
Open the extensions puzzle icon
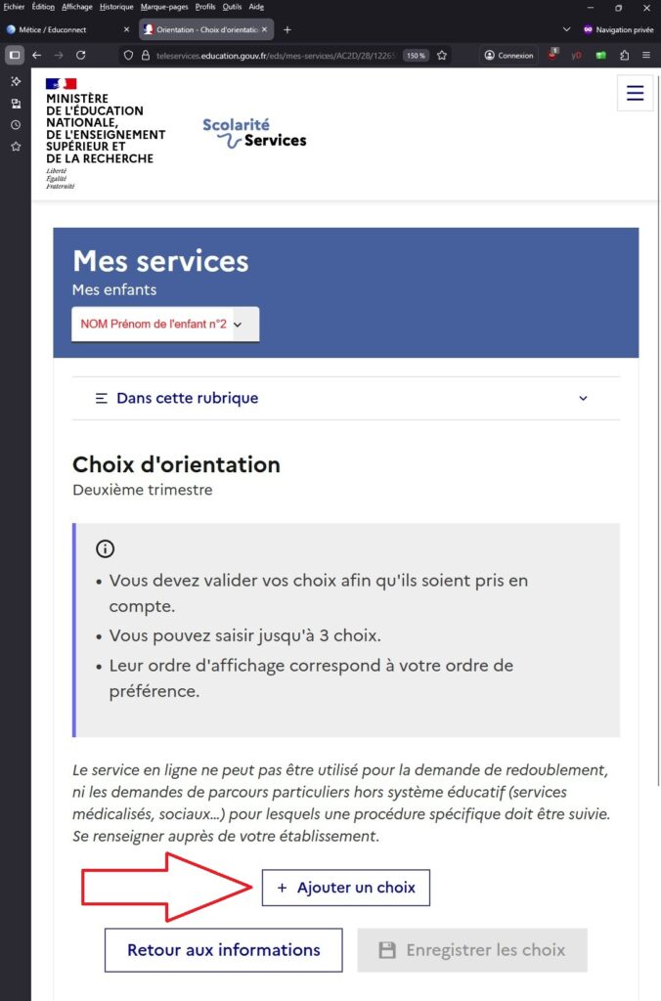(625, 56)
